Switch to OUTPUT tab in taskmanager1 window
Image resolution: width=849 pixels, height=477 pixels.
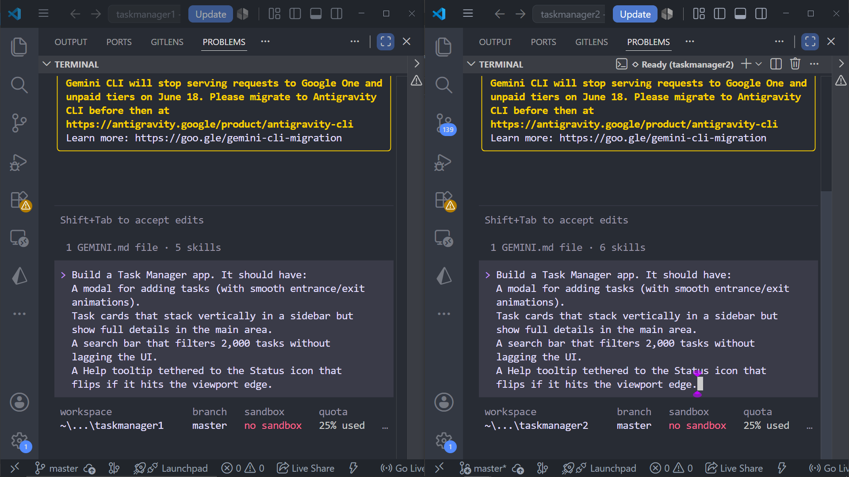click(71, 42)
